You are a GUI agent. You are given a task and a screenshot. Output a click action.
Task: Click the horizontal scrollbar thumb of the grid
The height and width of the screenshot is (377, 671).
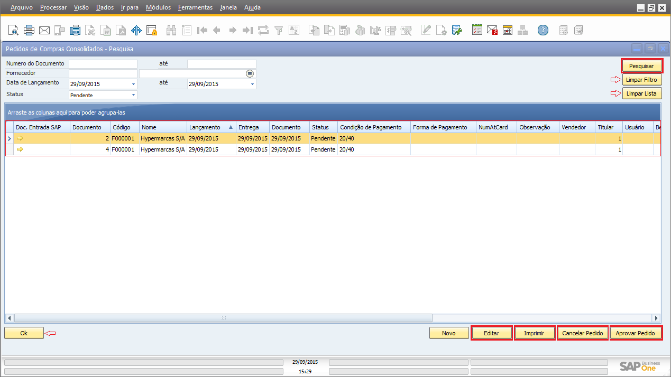pos(223,318)
